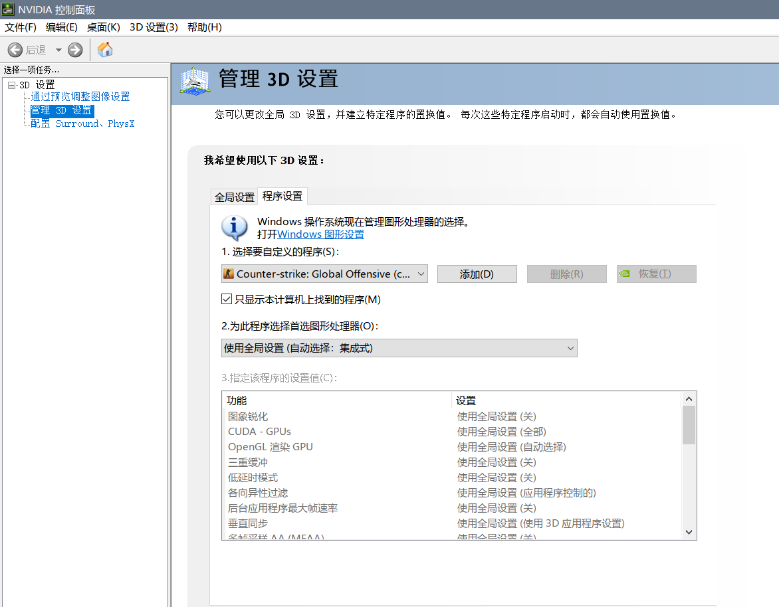Viewport: 779px width, 607px height.
Task: Switch to the 全局设置 tab
Action: tap(235, 197)
